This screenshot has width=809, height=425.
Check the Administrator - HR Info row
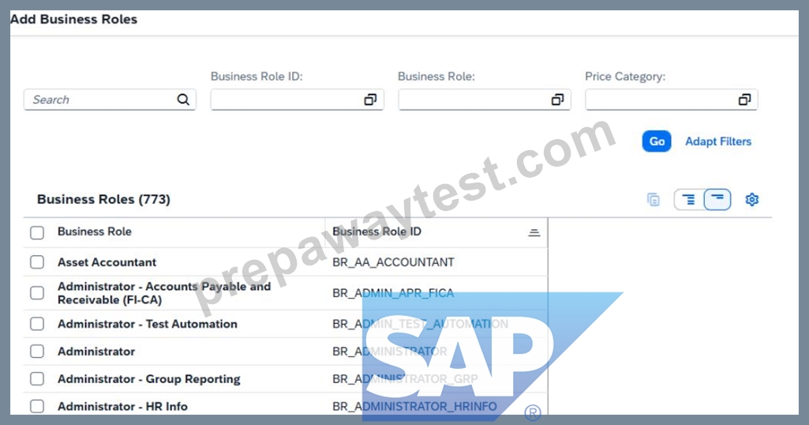(37, 406)
